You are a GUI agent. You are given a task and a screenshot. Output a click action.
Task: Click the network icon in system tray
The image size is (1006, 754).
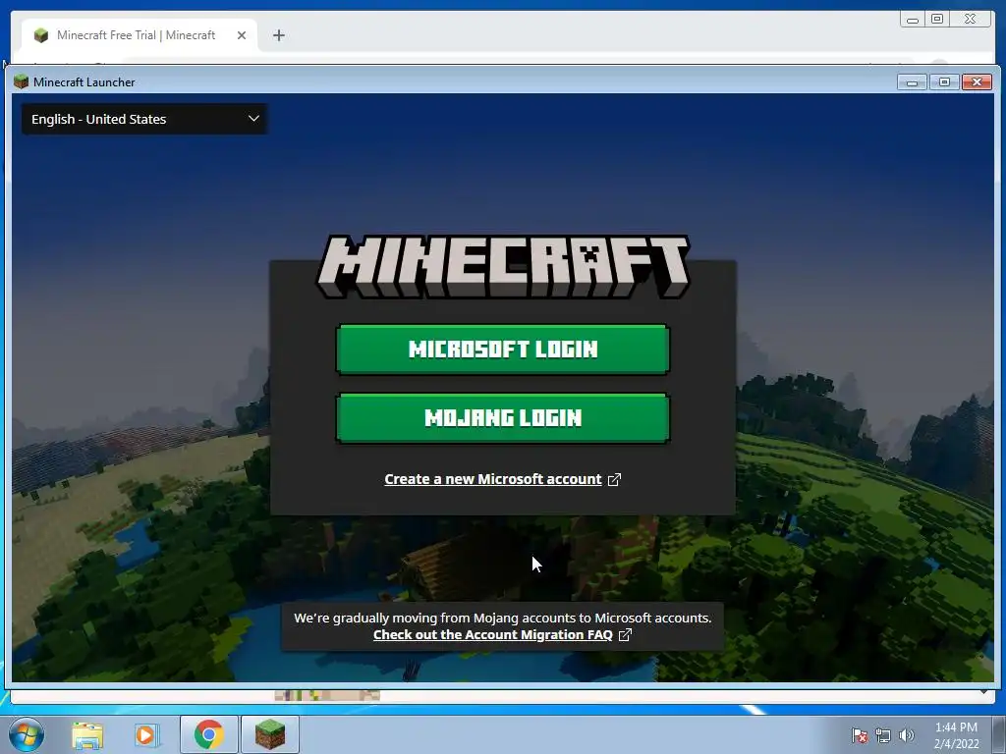pos(883,735)
